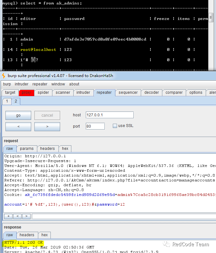The height and width of the screenshot is (253, 216).
Task: Click the mysql terminal scrollbar thumb
Action: click(x=211, y=17)
